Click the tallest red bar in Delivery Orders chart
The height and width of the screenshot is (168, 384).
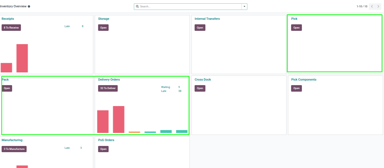coord(119,119)
